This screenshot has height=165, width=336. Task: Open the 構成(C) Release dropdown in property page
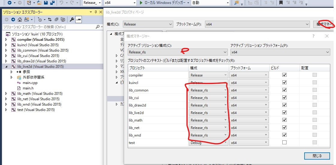(x=148, y=24)
